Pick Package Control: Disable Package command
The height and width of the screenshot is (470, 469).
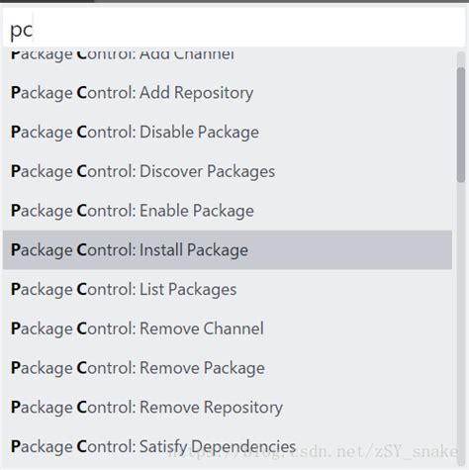228,132
